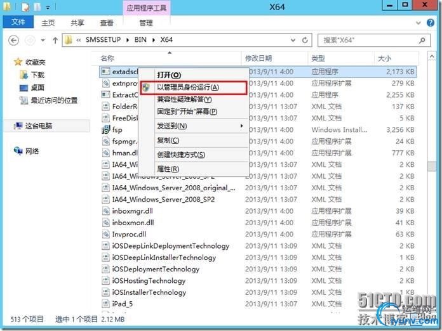
Task: Select IA64_Windows_Server_2008_SP2 file
Action: coord(163,199)
